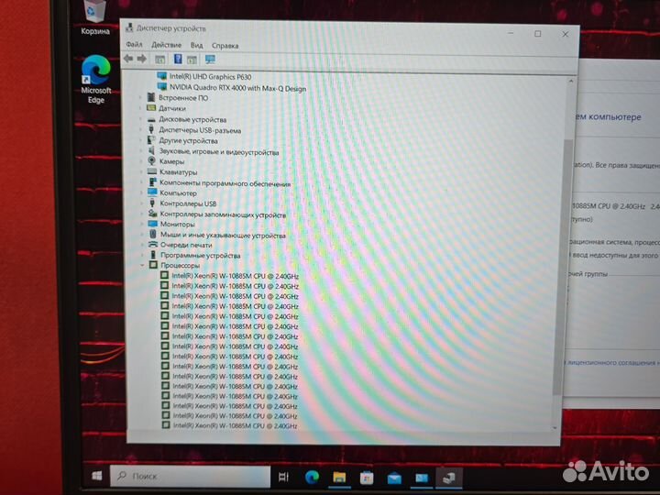Screen dimensions: 660x495
Task: Select Компоненты программного обеспечения item
Action: (x=225, y=183)
